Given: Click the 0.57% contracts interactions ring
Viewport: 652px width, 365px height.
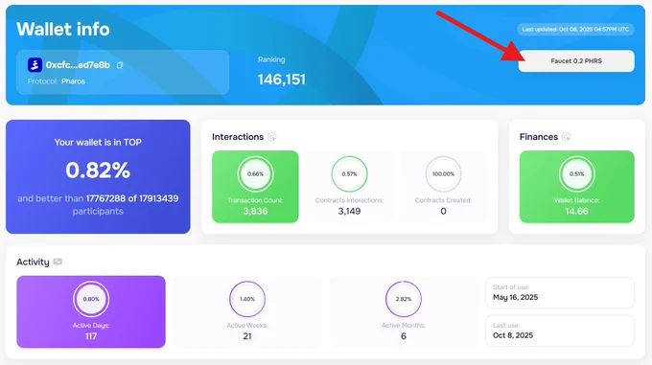Looking at the screenshot, I should tap(349, 174).
